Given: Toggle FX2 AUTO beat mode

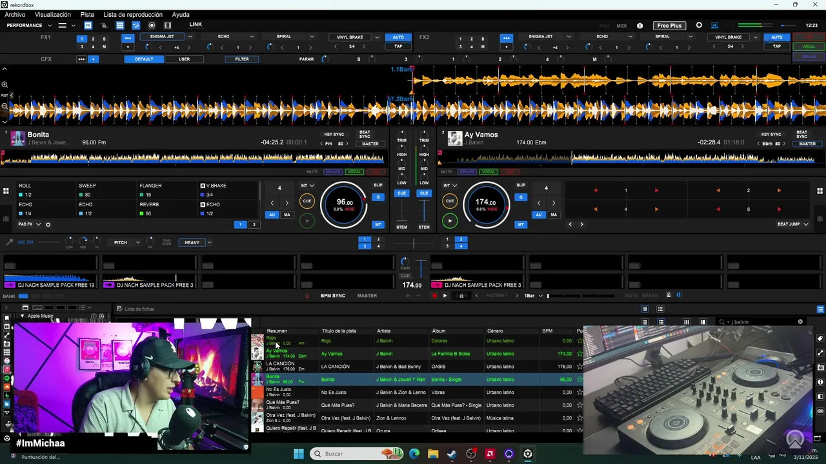Looking at the screenshot, I should point(777,37).
